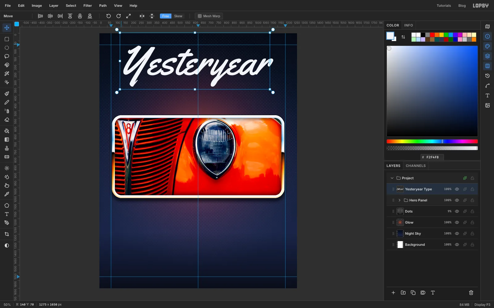Expand the Hero Panel group

coord(400,200)
